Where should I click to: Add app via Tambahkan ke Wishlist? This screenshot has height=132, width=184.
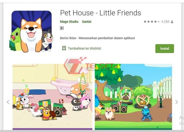[85, 48]
